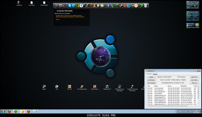Click the Network Traffic graph widget
This screenshot has height=117, width=202.
pos(193,16)
